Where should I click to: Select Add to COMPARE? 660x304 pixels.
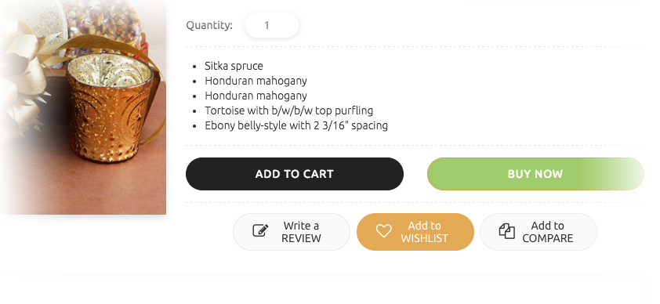[539, 232]
